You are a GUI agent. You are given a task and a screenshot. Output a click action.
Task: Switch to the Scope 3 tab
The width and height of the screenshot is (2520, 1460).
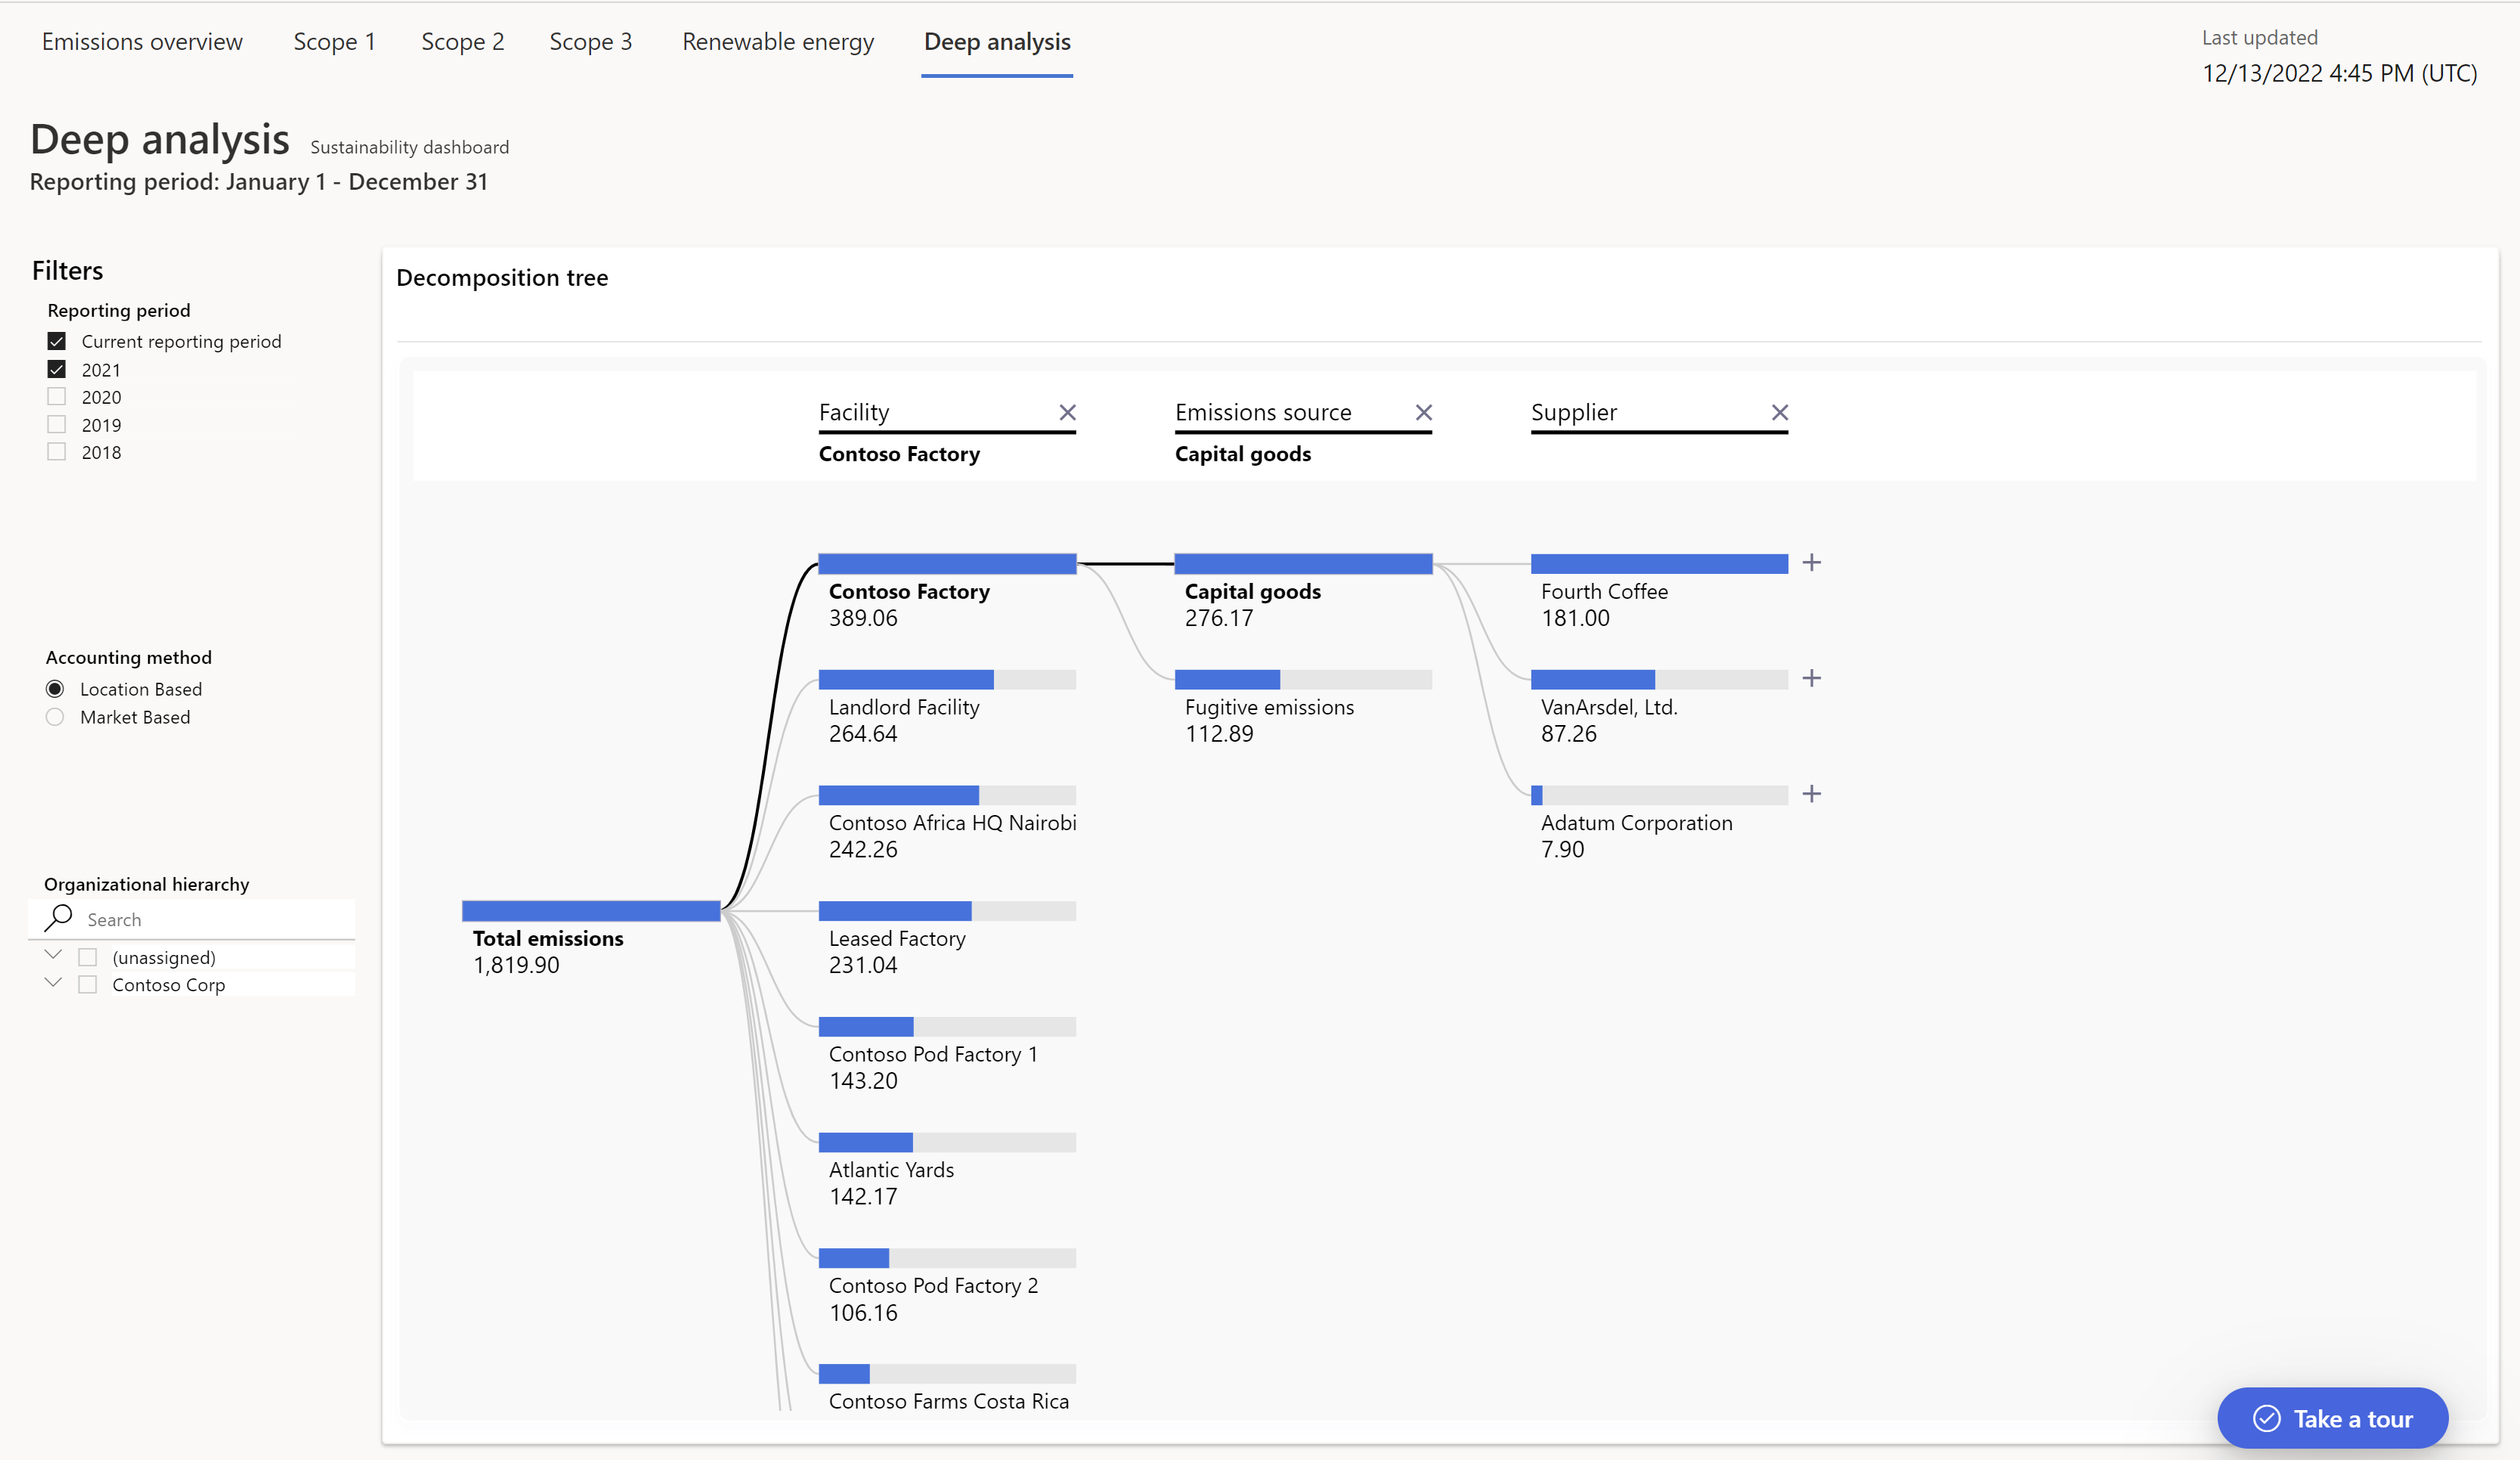click(x=590, y=42)
